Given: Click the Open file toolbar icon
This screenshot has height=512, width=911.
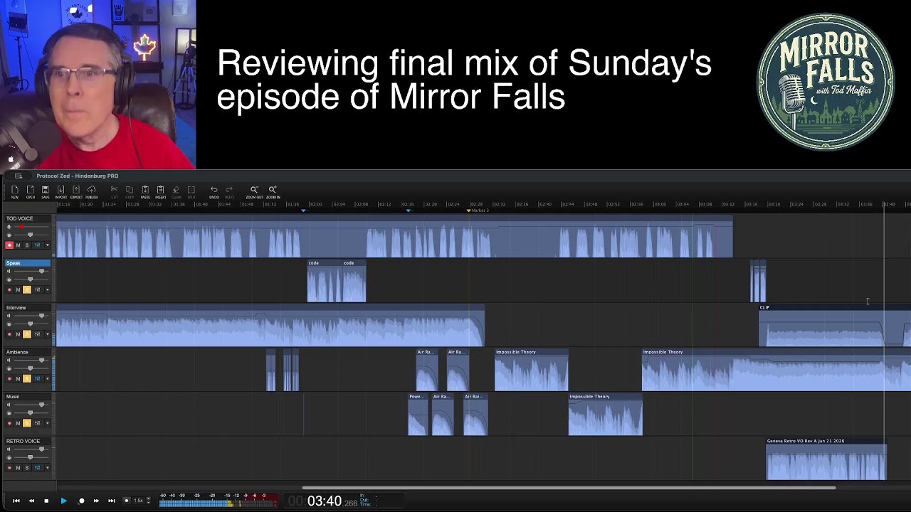Looking at the screenshot, I should tap(30, 190).
